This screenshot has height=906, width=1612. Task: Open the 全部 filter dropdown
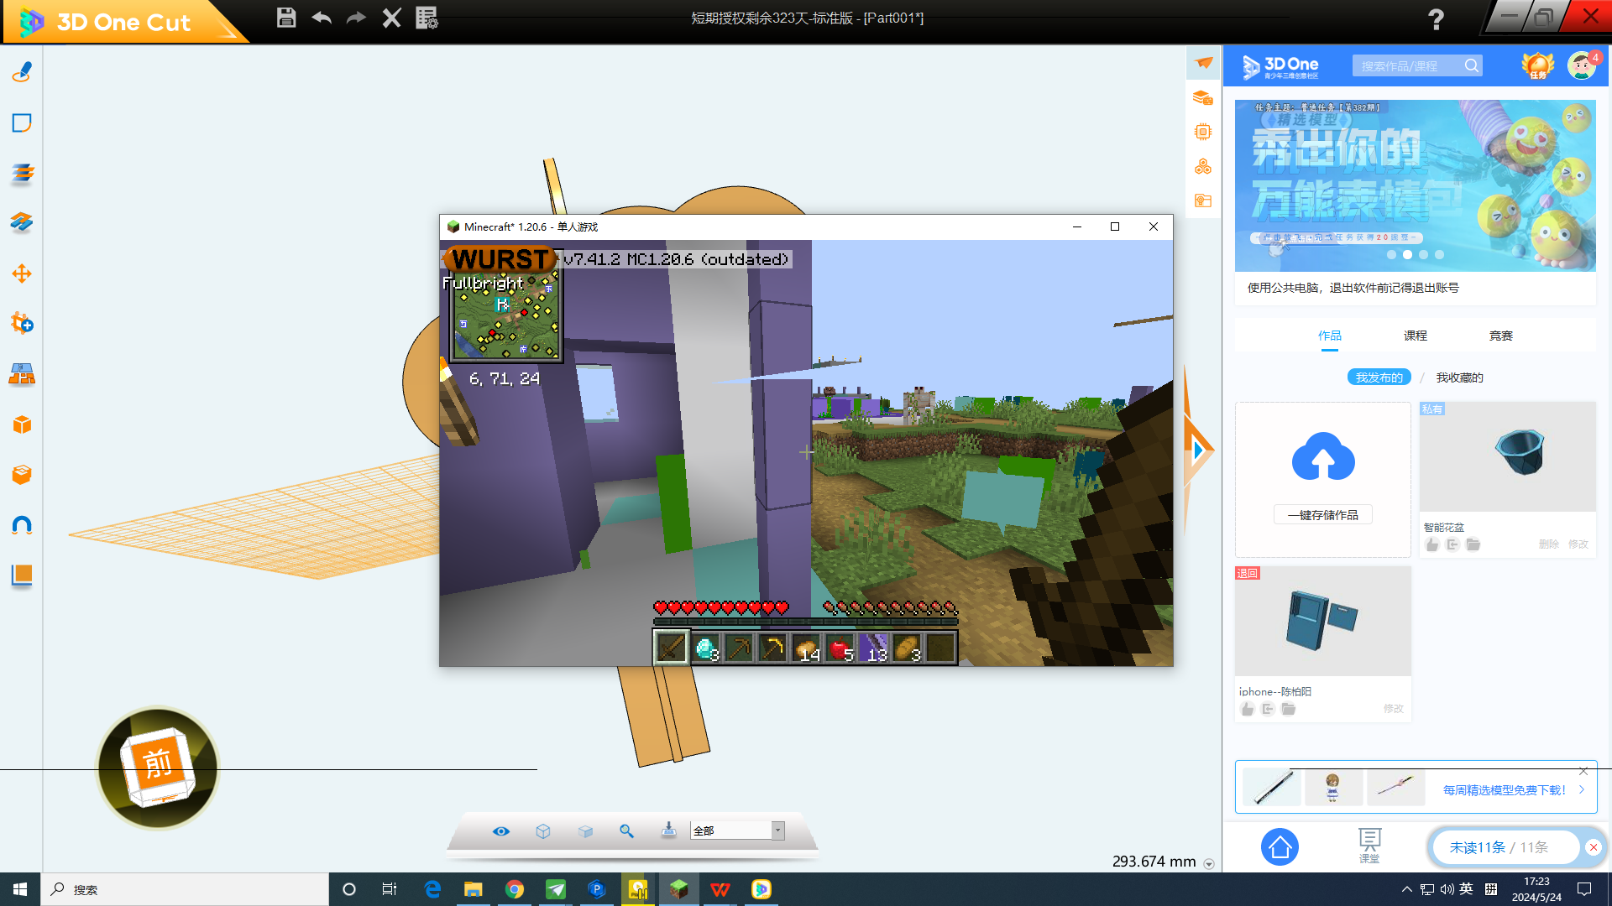tap(777, 830)
